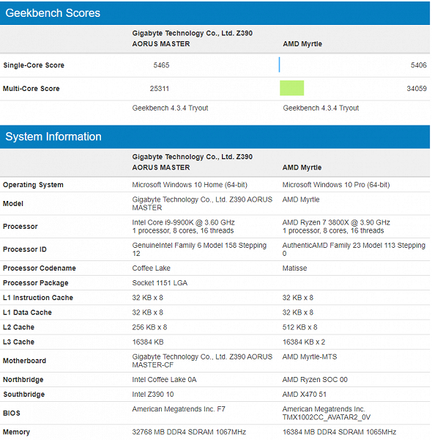Click Gigabyte Z390 AORUS MASTER scores heading
This screenshot has height=440, width=432.
point(192,38)
